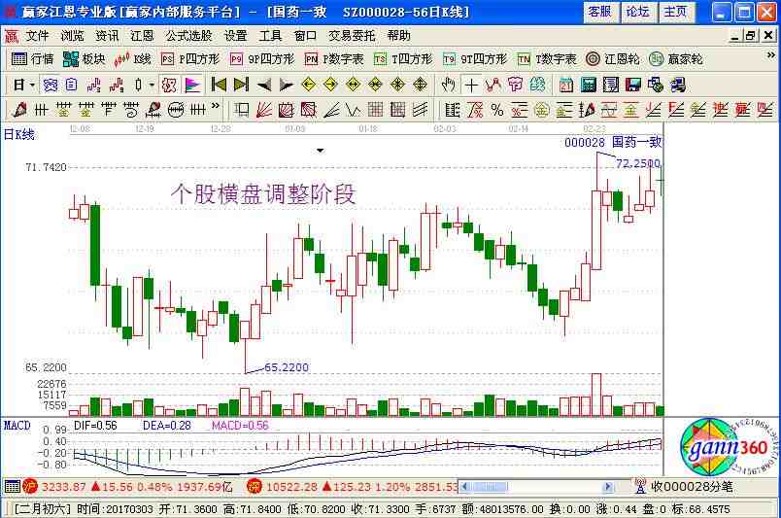Click the calendar date icon
Image resolution: width=781 pixels, height=518 pixels.
(565, 86)
